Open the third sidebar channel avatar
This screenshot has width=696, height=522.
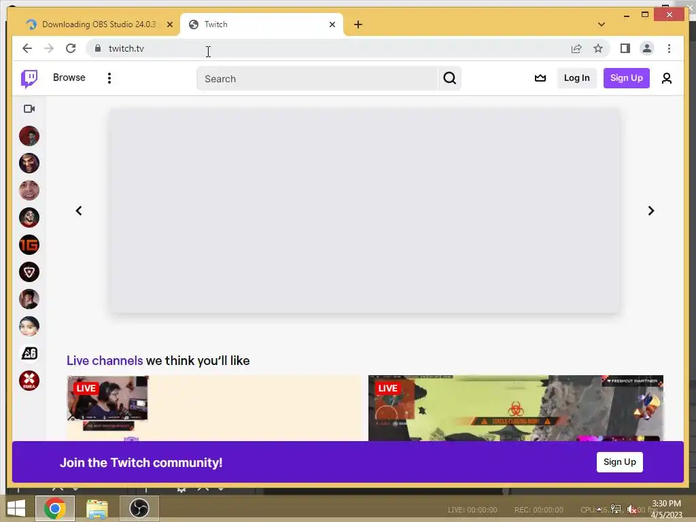coord(29,190)
